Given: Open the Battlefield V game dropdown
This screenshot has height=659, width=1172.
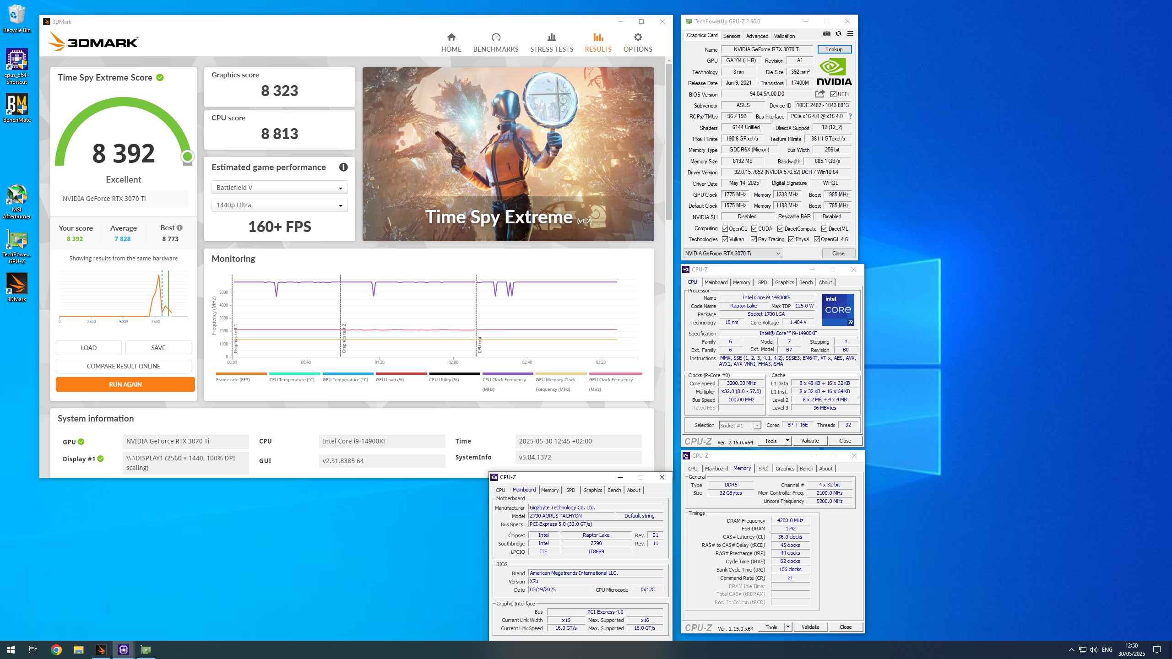Looking at the screenshot, I should (279, 188).
